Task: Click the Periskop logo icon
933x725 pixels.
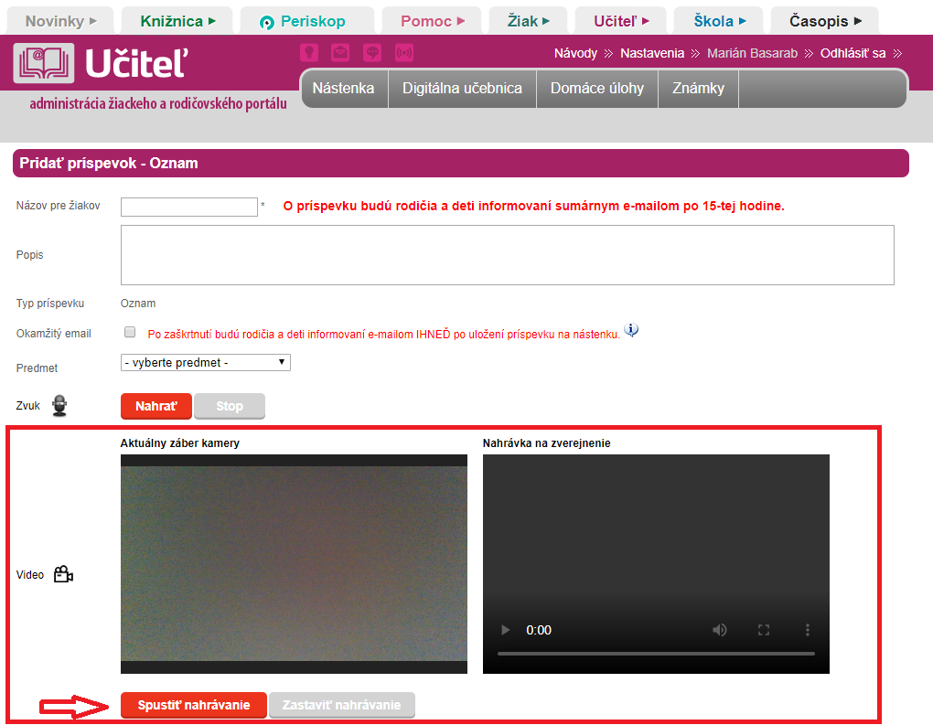Action: pos(267,23)
